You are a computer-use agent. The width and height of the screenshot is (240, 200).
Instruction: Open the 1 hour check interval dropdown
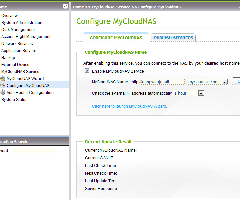[201, 93]
